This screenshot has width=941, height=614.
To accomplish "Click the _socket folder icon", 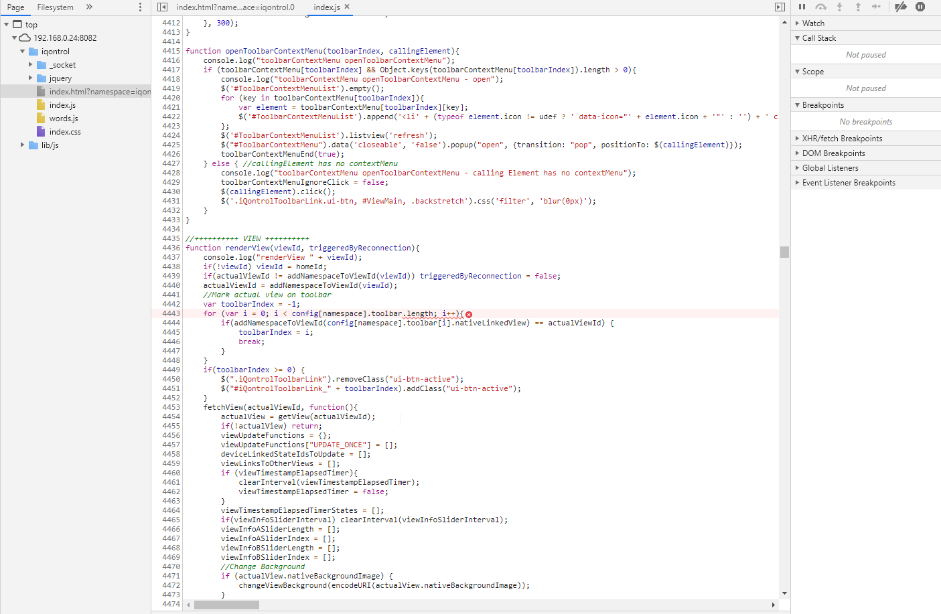I will 42,64.
